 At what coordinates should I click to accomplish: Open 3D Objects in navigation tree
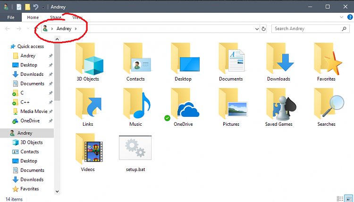click(x=31, y=142)
